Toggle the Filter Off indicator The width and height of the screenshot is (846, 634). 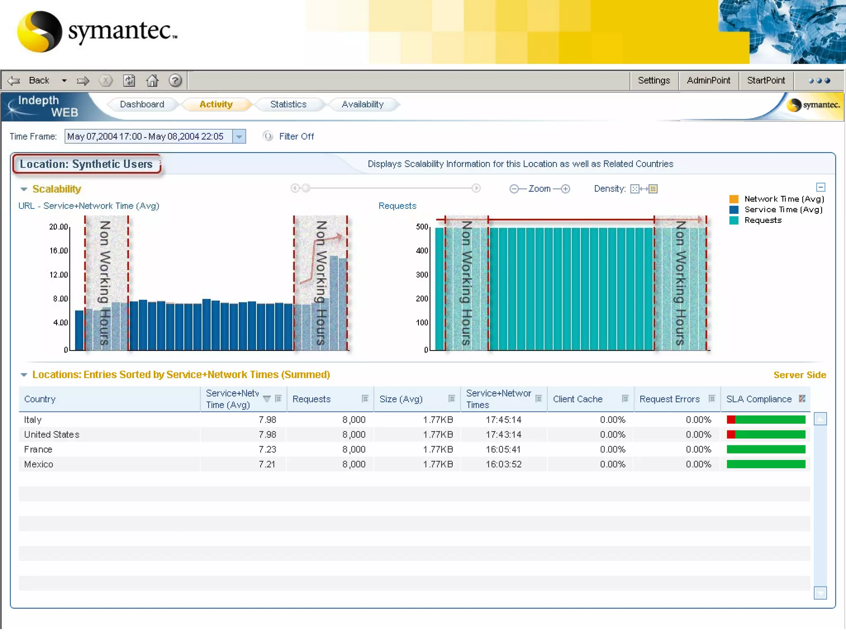pos(268,136)
